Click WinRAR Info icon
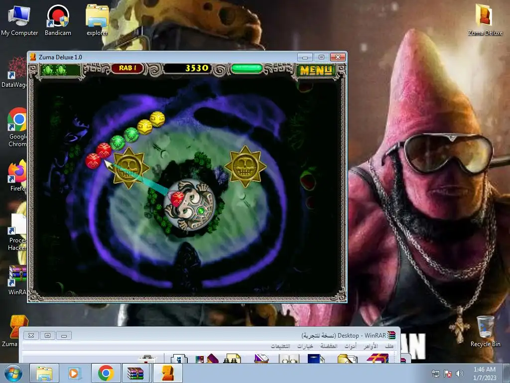The width and height of the screenshot is (510, 383). point(179,359)
